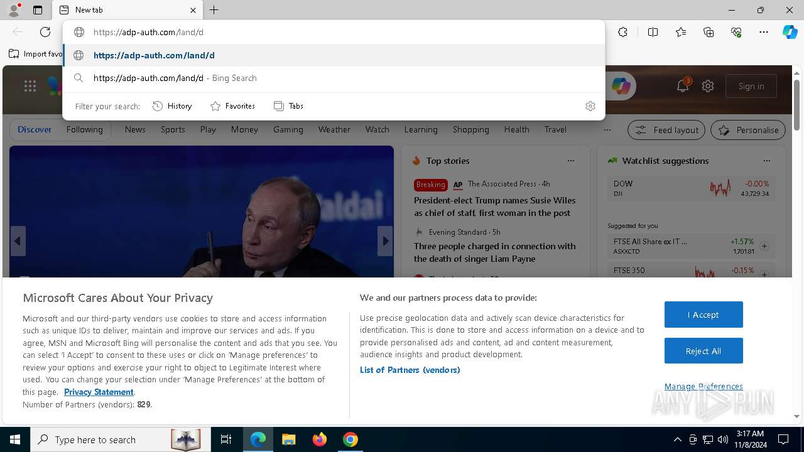Viewport: 804px width, 452px height.
Task: Open the News category
Action: pos(135,129)
